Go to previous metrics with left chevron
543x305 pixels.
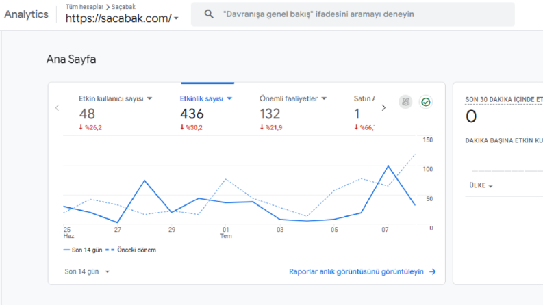click(58, 108)
